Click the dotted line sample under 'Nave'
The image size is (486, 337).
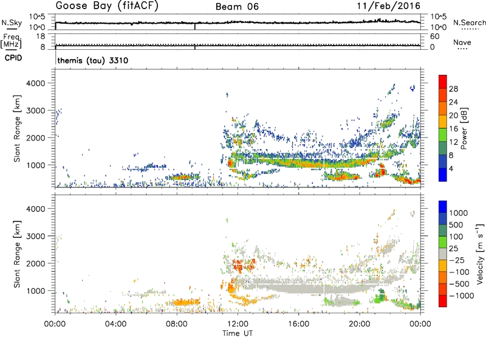(463, 49)
